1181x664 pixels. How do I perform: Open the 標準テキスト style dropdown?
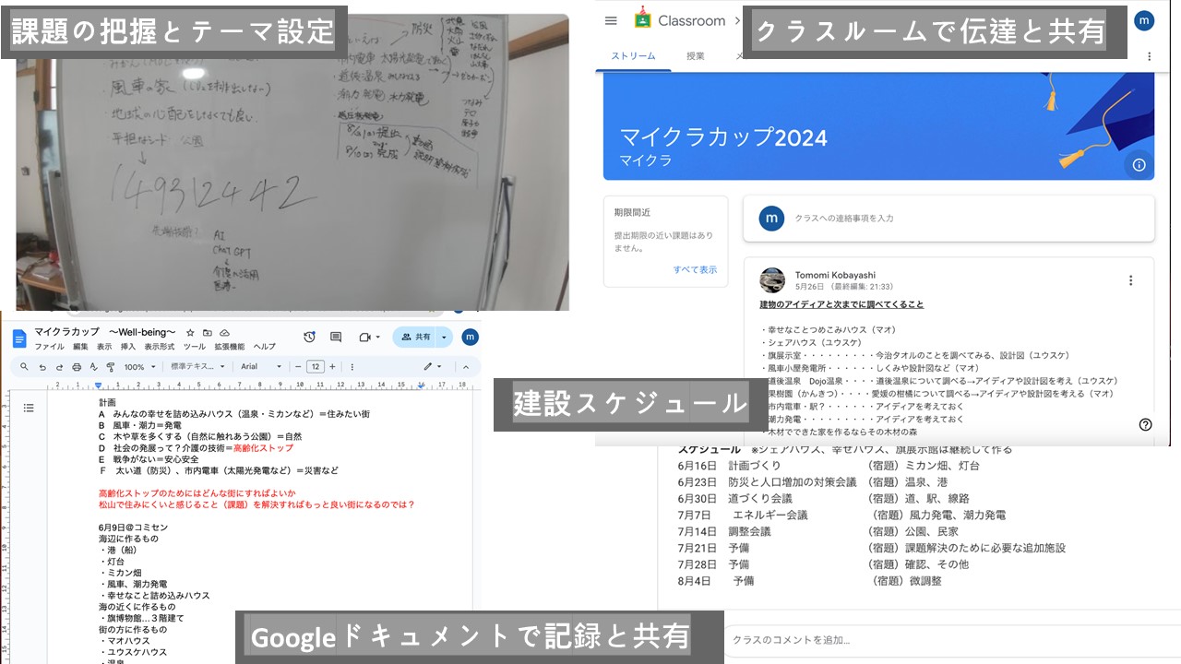[x=197, y=367]
